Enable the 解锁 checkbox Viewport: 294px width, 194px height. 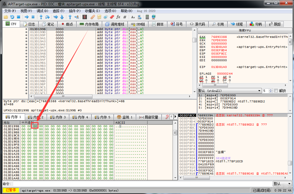click(x=276, y=91)
